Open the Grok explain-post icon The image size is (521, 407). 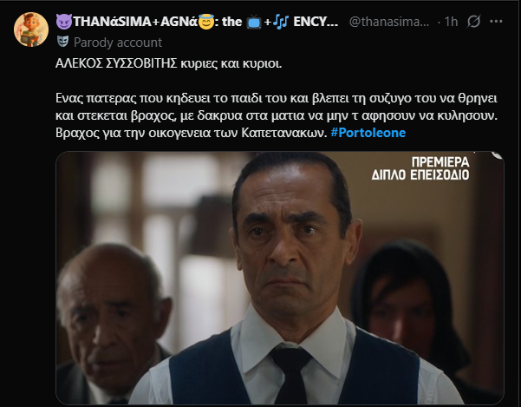click(x=473, y=22)
